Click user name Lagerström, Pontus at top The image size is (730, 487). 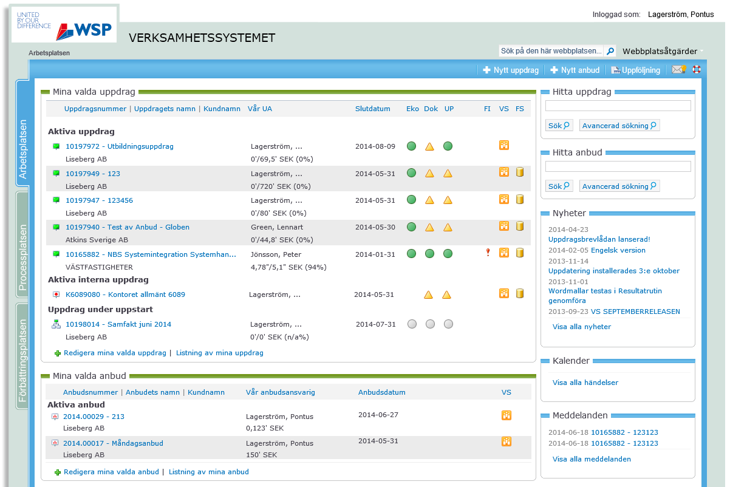pos(681,14)
